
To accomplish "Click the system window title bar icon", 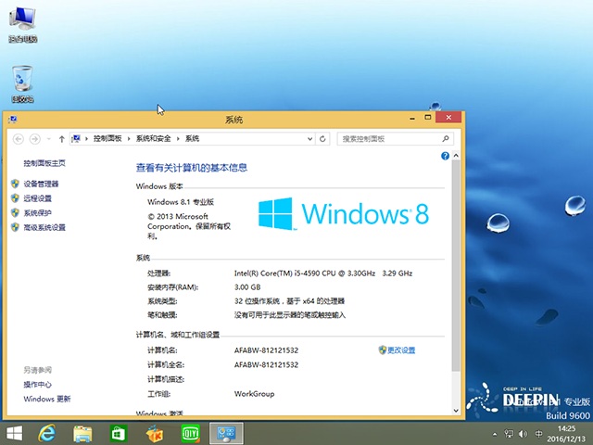I will pyautogui.click(x=12, y=120).
